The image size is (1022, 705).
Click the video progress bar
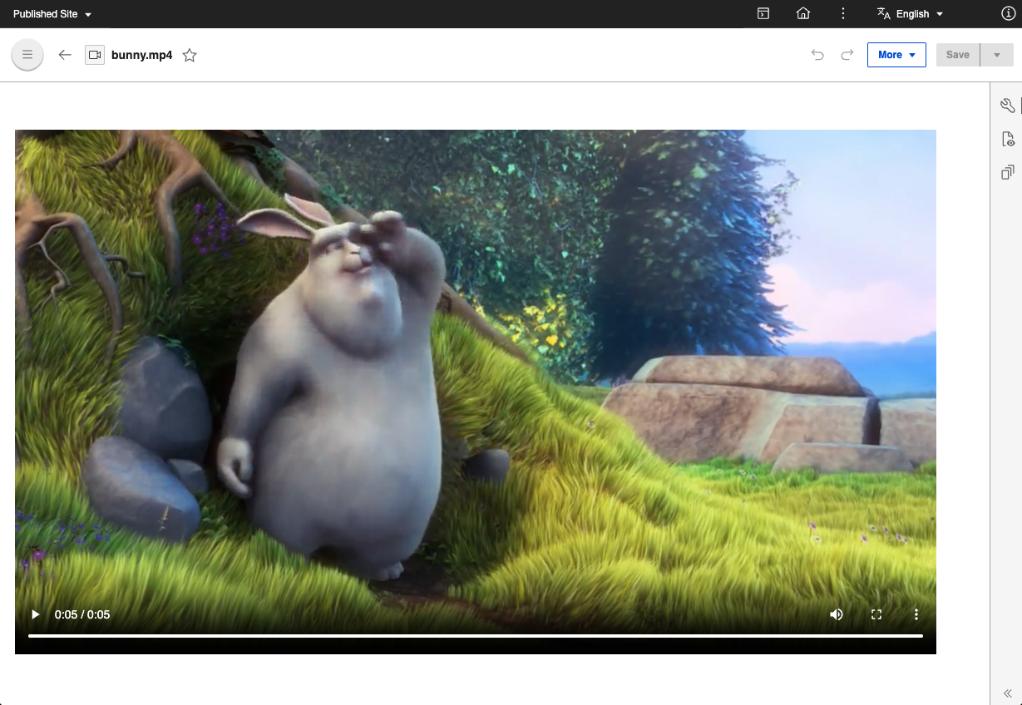(475, 636)
